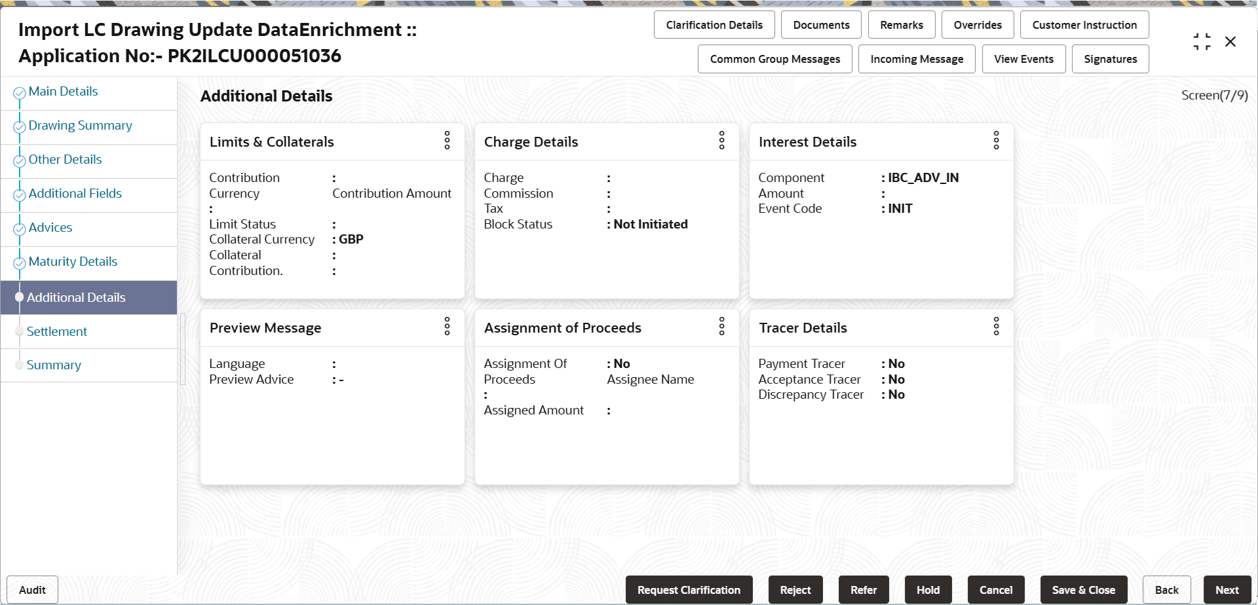Open Preview Message three-dot menu
This screenshot has width=1258, height=605.
click(447, 326)
